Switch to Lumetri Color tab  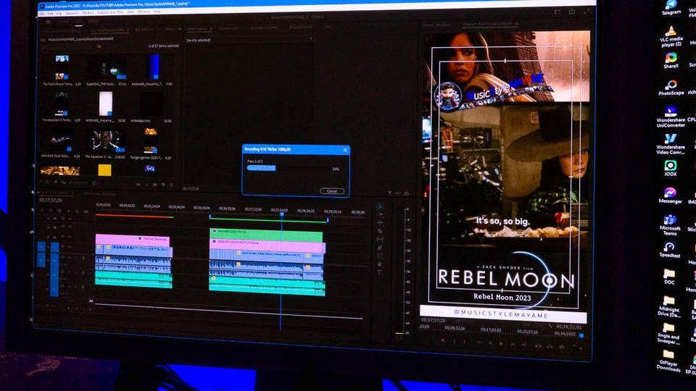[x=228, y=28]
